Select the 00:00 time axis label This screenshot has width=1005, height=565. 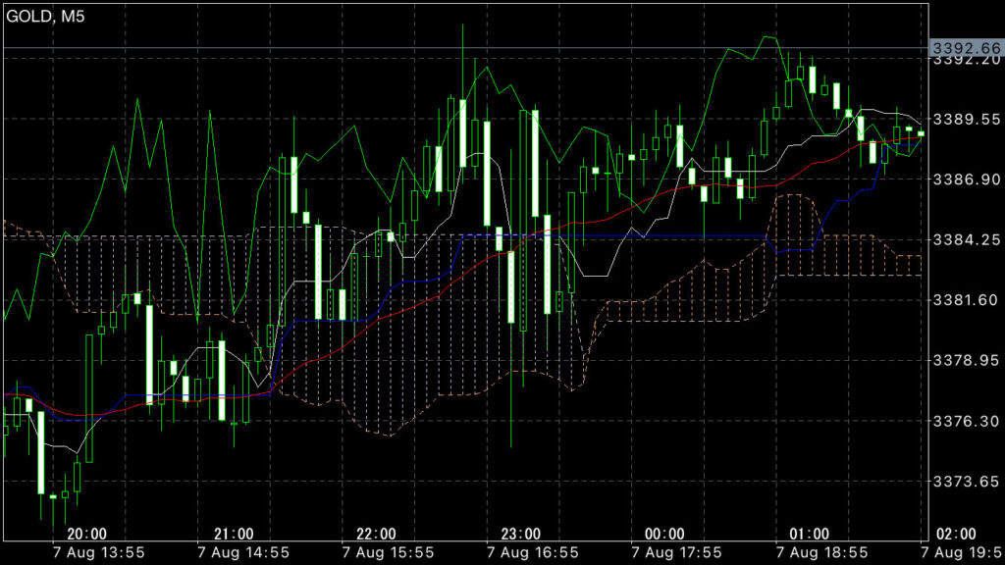pyautogui.click(x=664, y=534)
